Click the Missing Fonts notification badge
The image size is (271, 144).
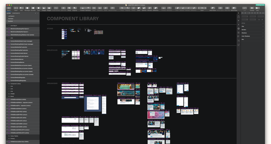pos(260,5)
